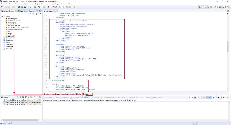Toggle Scroll Lock in Console toolbar
This screenshot has width=231, height=125.
point(201,98)
